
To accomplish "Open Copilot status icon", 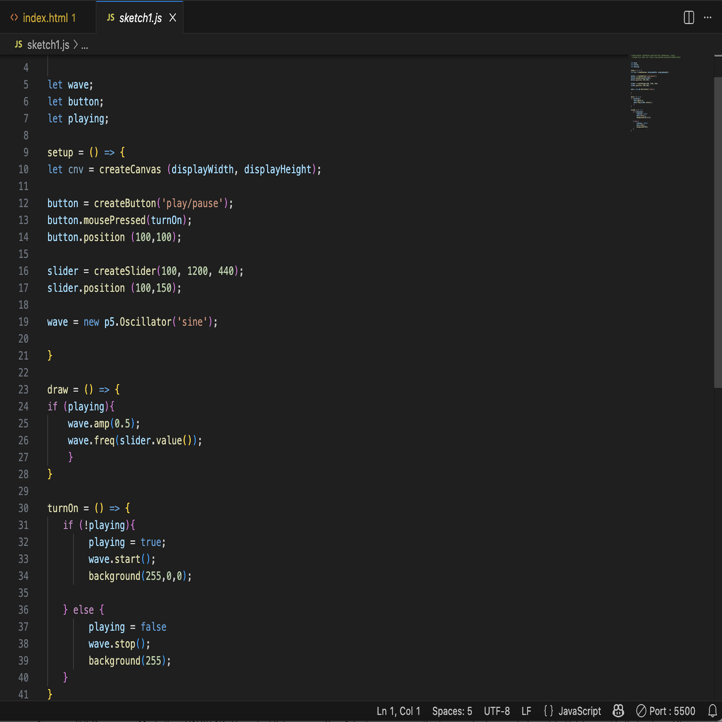I will pyautogui.click(x=619, y=711).
